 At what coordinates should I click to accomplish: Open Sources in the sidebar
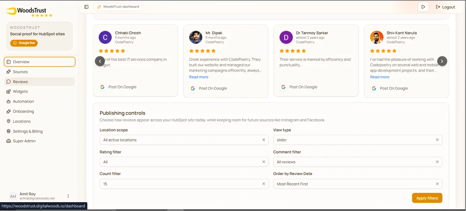point(39,72)
